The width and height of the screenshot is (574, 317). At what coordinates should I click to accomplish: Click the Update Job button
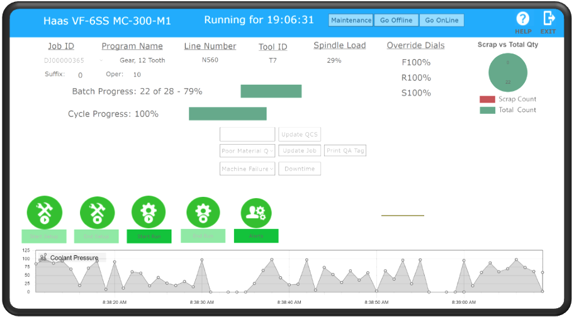(300, 151)
